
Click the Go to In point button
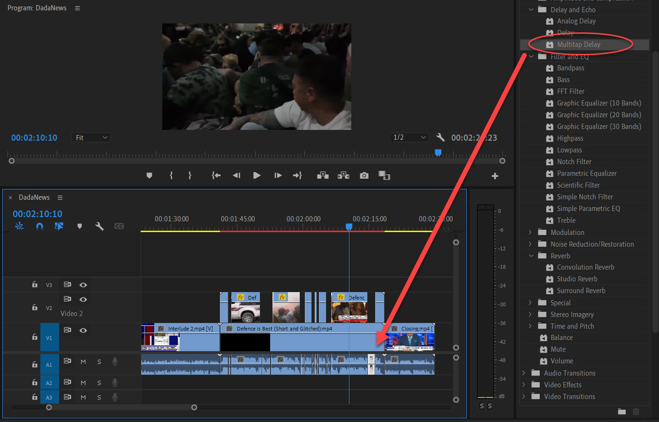(x=216, y=175)
